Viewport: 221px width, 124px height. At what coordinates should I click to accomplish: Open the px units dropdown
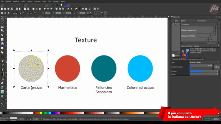(89, 13)
